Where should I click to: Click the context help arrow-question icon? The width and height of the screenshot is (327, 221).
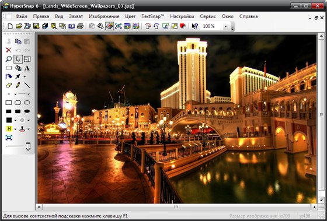[195, 26]
